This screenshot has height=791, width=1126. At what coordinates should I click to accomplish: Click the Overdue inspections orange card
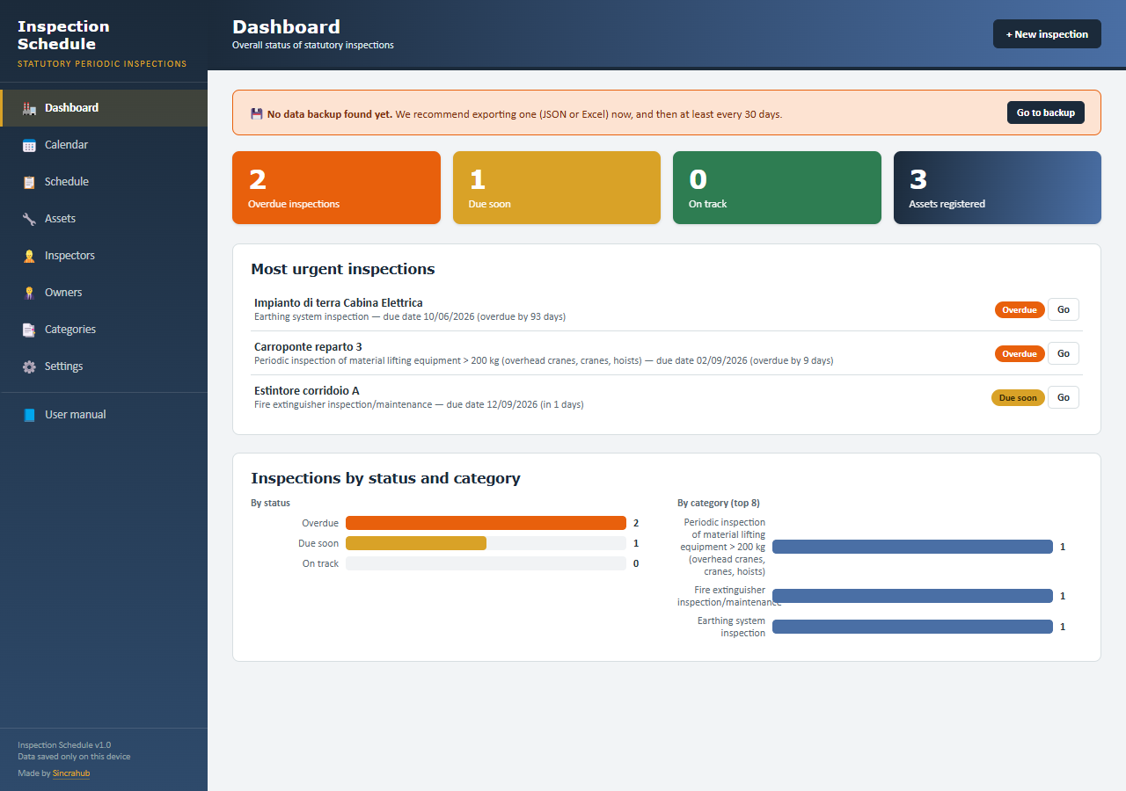pos(336,187)
